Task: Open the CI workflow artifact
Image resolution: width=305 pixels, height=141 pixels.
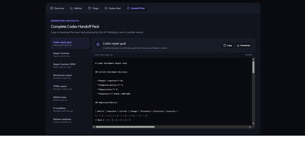Action: [x=70, y=109]
